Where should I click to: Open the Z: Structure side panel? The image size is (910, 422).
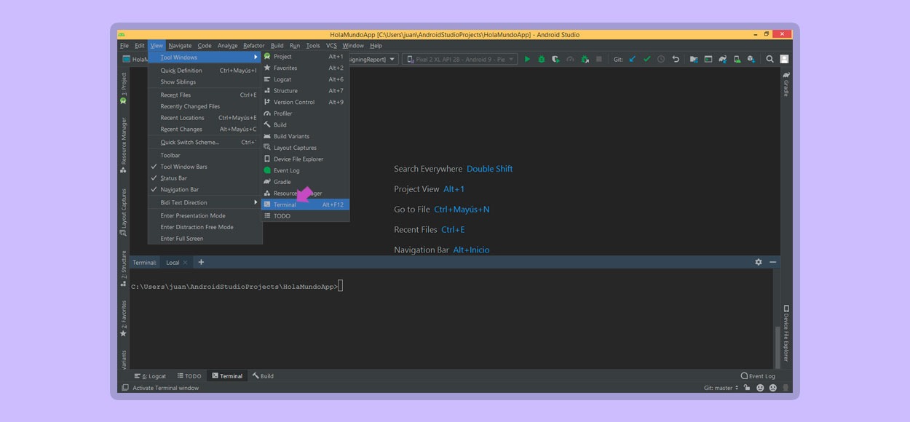pos(124,268)
